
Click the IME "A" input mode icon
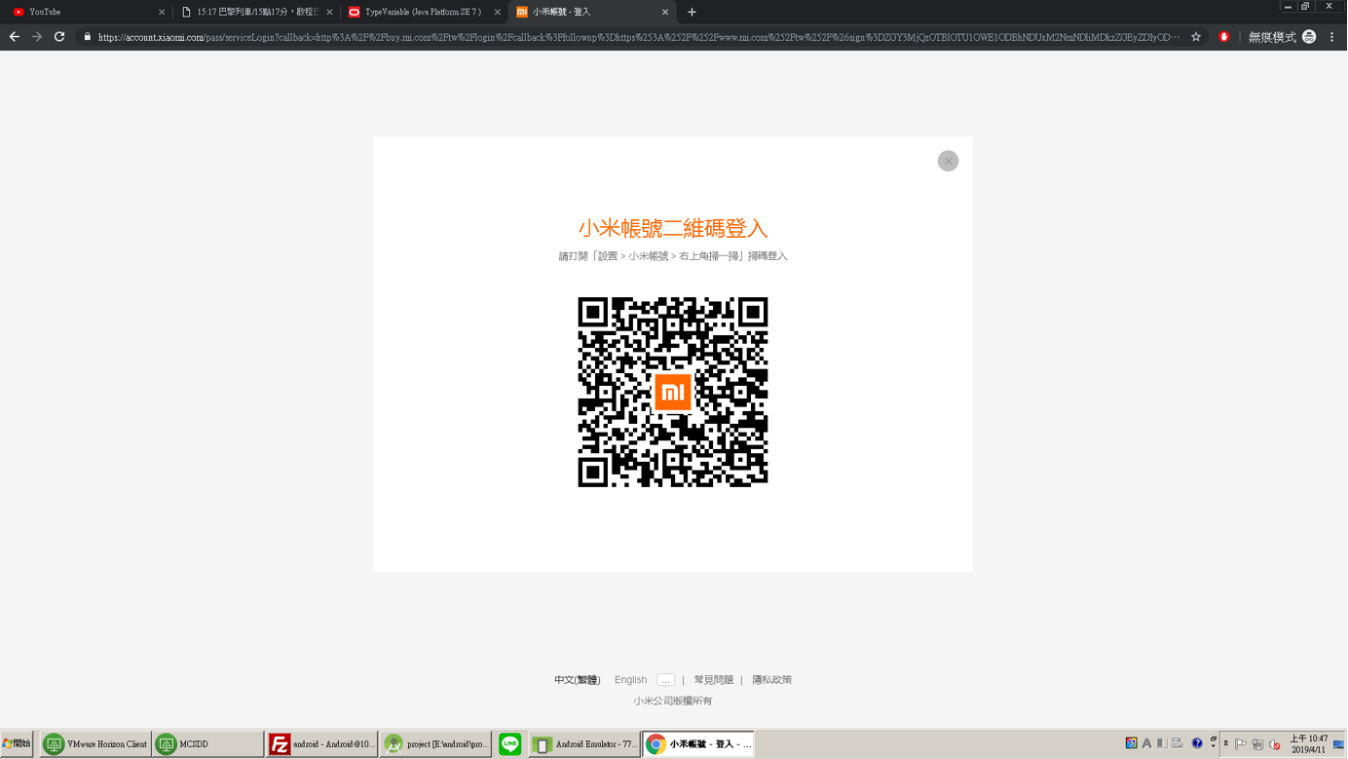click(1146, 743)
